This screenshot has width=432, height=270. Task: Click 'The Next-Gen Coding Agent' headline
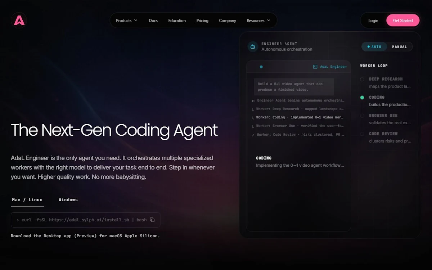click(x=114, y=130)
